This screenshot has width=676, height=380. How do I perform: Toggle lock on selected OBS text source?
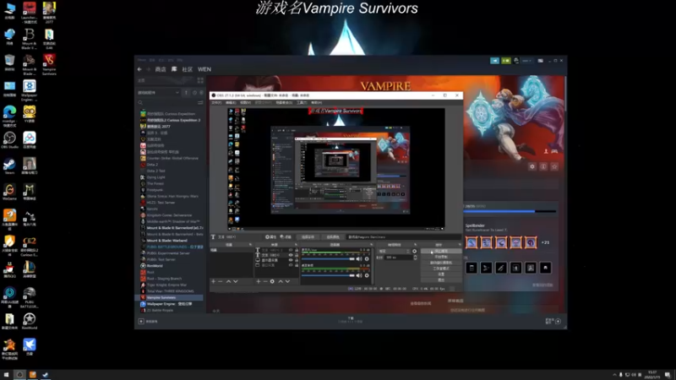point(297,255)
